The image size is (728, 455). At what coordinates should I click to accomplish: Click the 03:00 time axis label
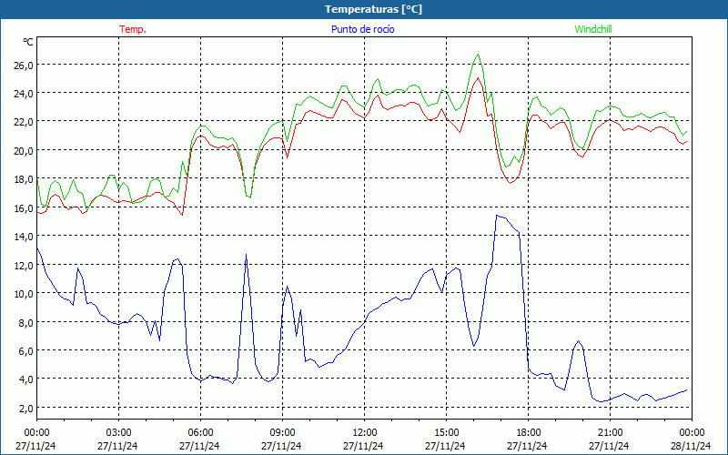coord(118,433)
